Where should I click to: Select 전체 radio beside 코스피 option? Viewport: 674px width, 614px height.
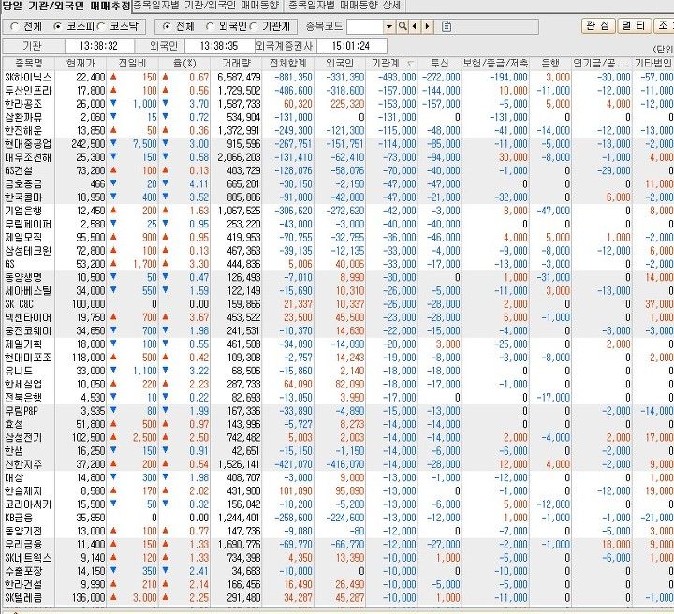point(14,26)
